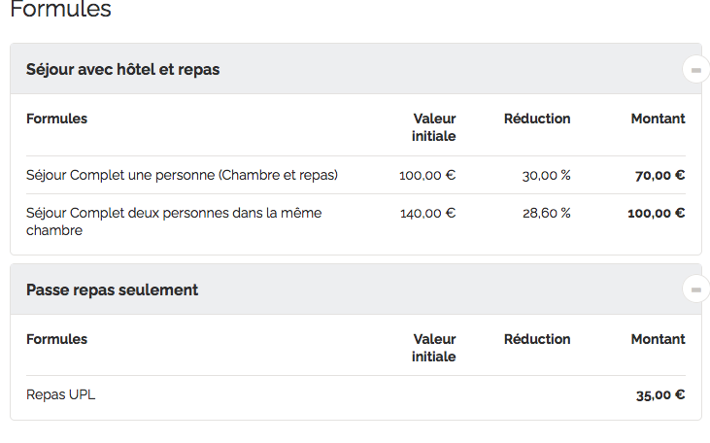Select Montant header in hotel stay table
Viewport: 710px width, 443px height.
point(658,119)
